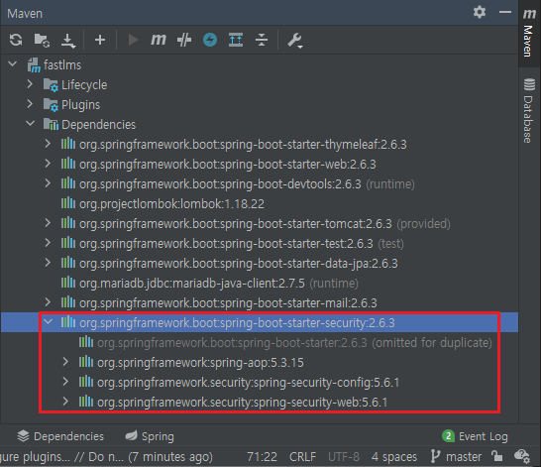
Task: Toggle file read-only lock icon
Action: [496, 456]
